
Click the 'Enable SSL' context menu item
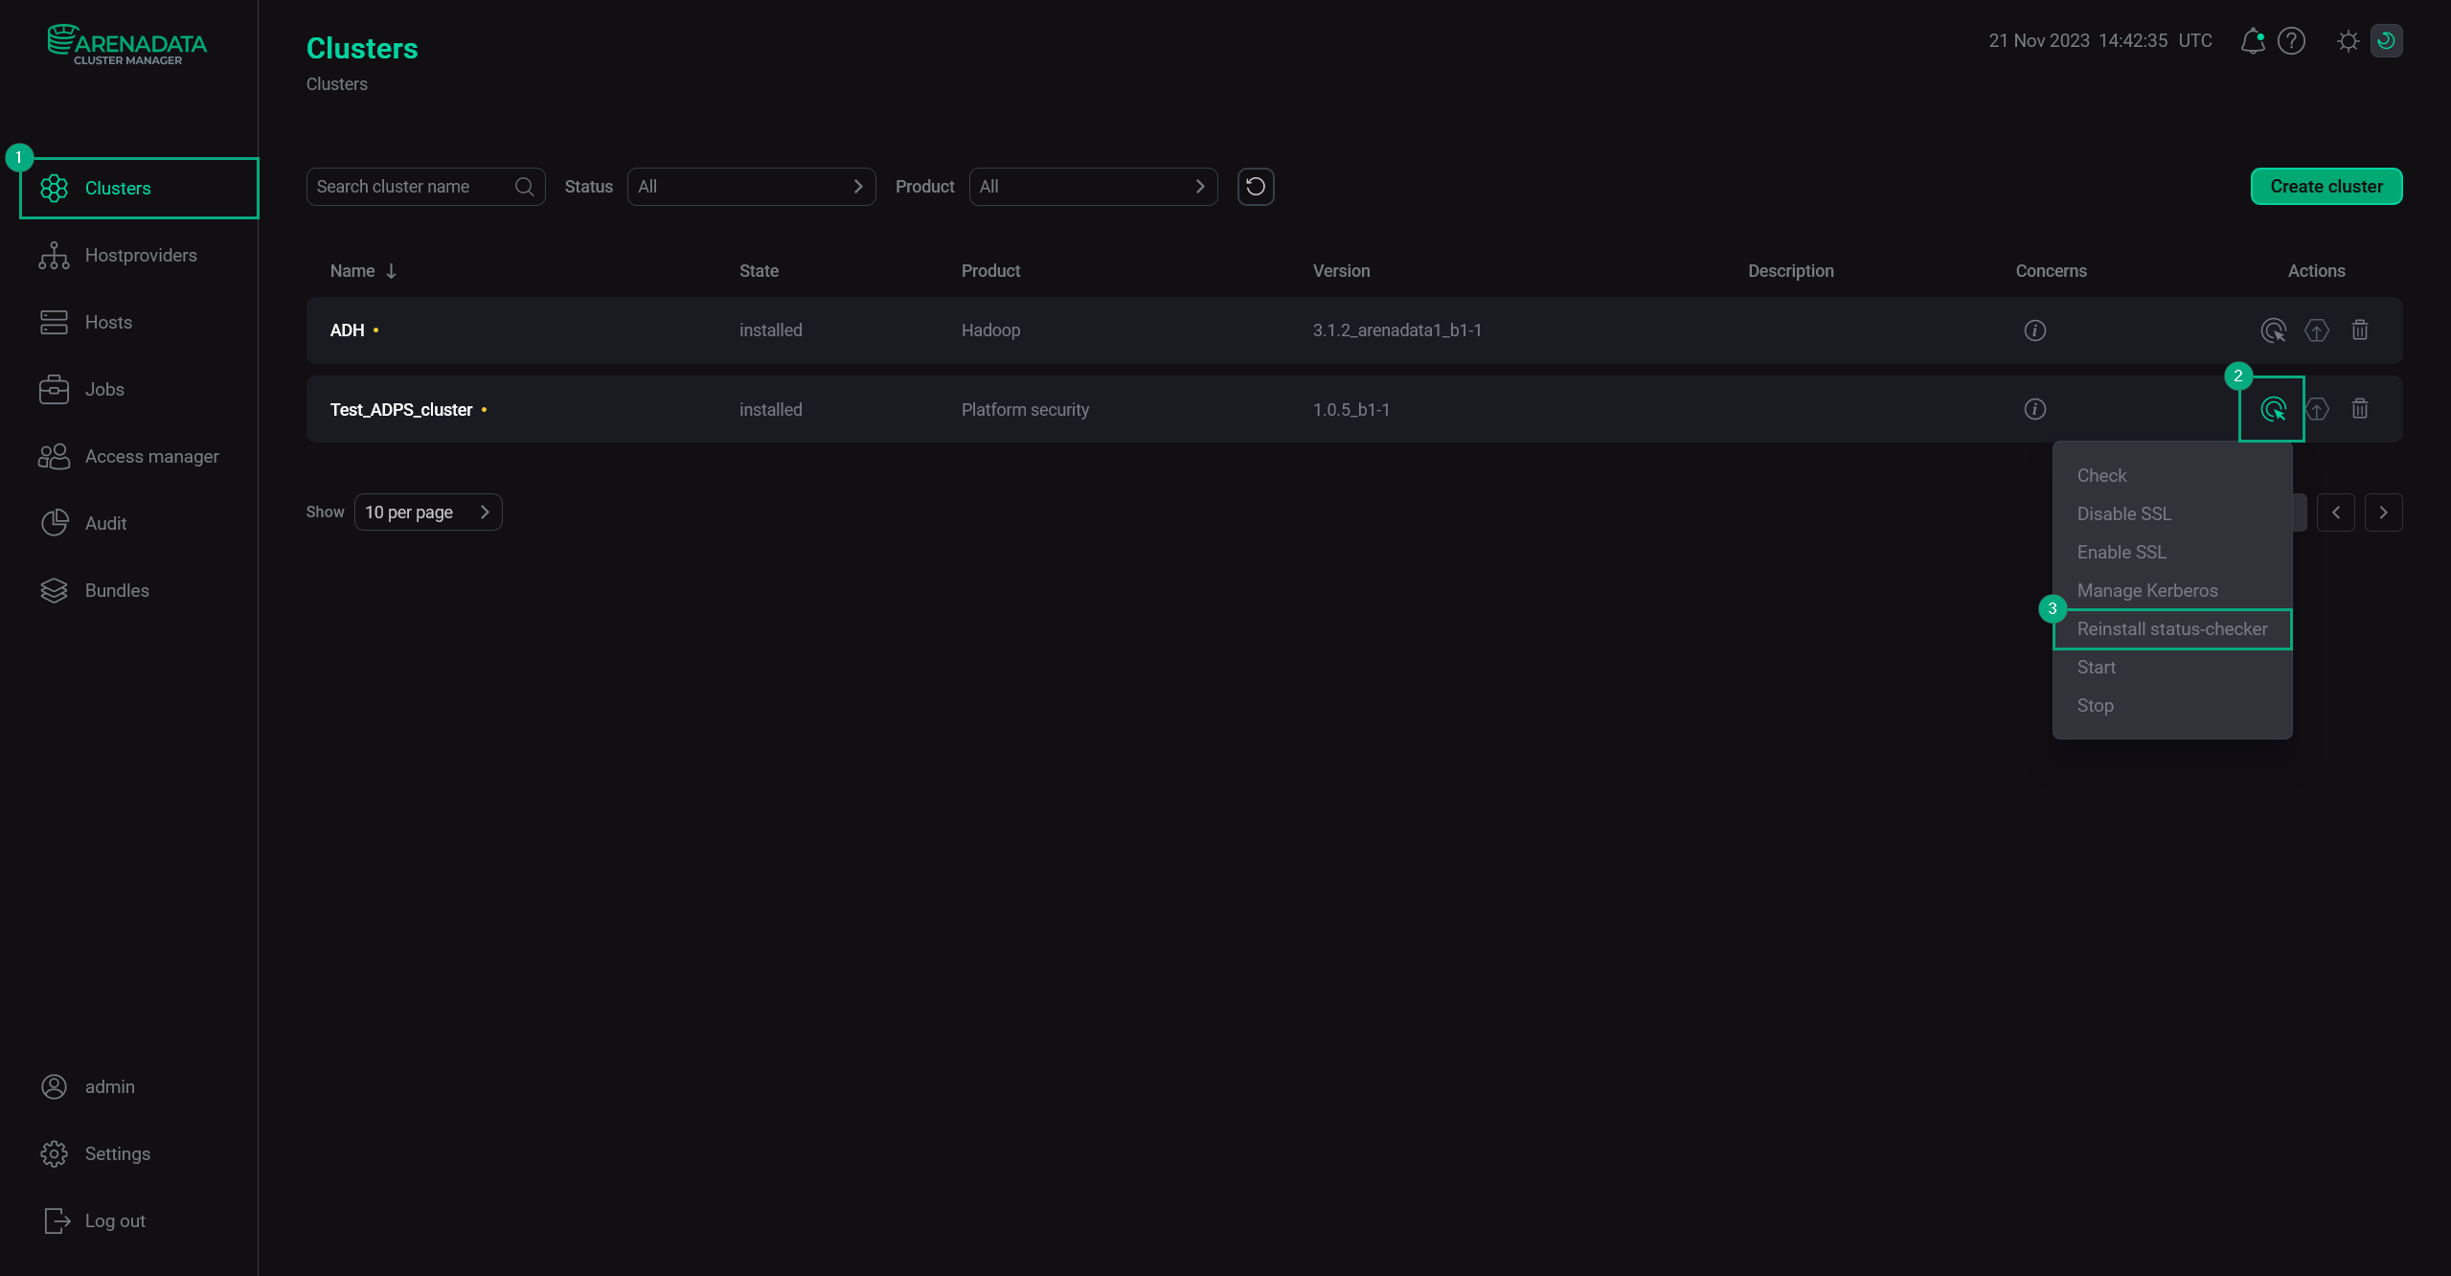click(x=2121, y=551)
